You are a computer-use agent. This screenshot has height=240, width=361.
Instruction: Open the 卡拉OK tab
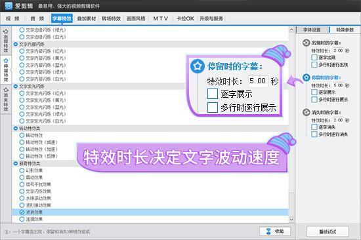(185, 18)
